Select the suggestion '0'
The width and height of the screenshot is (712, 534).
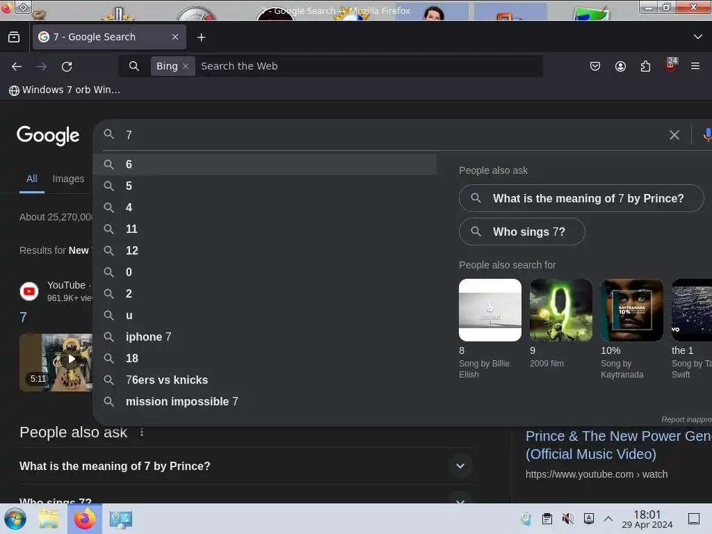tap(265, 272)
